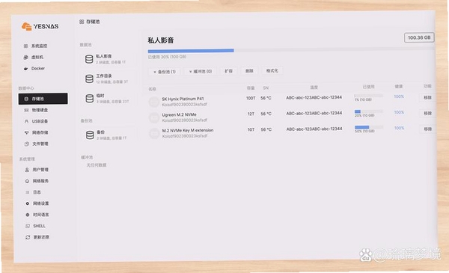Click the 无任何数据 text under 缓冲池

click(97, 165)
